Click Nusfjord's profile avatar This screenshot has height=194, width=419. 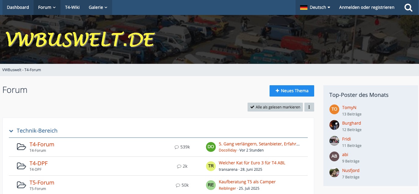(334, 172)
